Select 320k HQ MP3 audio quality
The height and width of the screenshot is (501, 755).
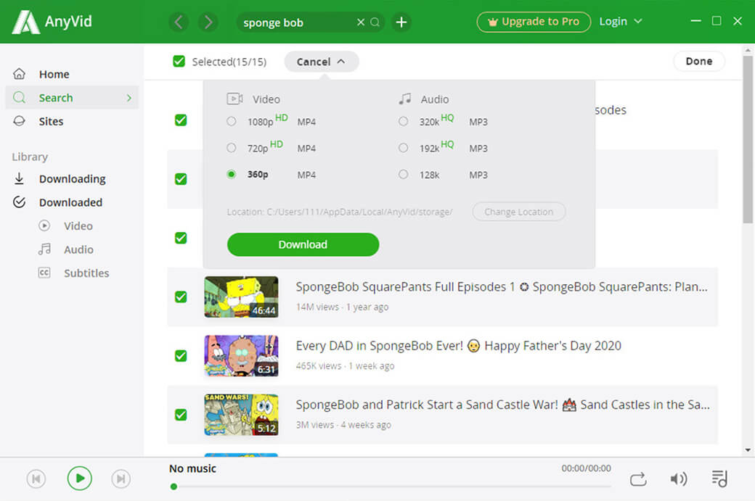(x=403, y=121)
